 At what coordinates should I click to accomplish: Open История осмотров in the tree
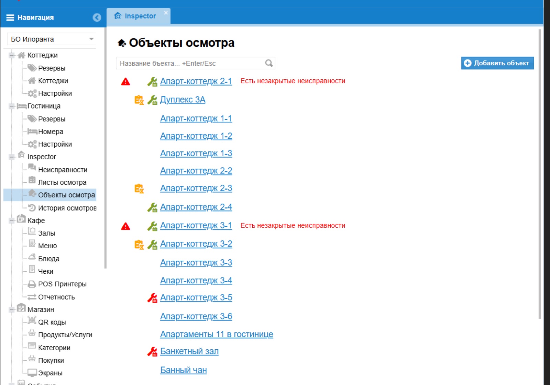pyautogui.click(x=67, y=208)
